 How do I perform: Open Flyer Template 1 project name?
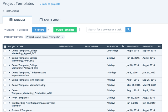(20, 98)
